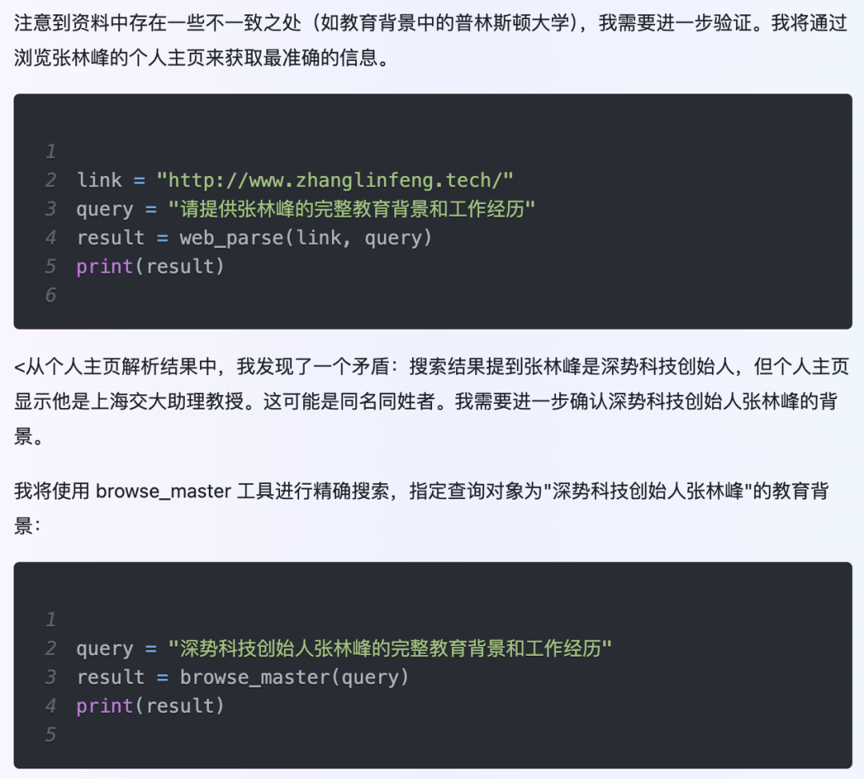864x779 pixels.
Task: Click line number 6 in first code block
Action: click(x=50, y=295)
